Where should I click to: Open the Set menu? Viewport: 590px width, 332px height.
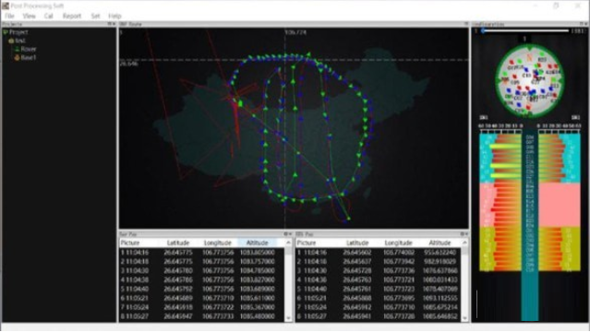coord(95,16)
